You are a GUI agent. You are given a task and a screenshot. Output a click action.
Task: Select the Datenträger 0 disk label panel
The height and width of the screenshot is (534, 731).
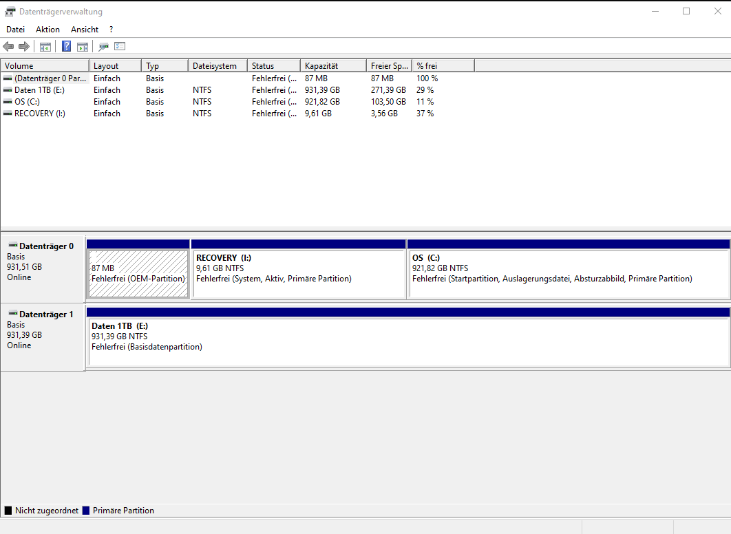pos(43,269)
